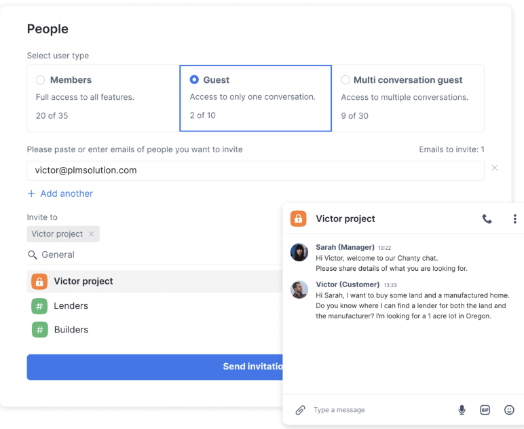Clear the victor@plmsolution.com email row
The image size is (524, 429).
494,168
